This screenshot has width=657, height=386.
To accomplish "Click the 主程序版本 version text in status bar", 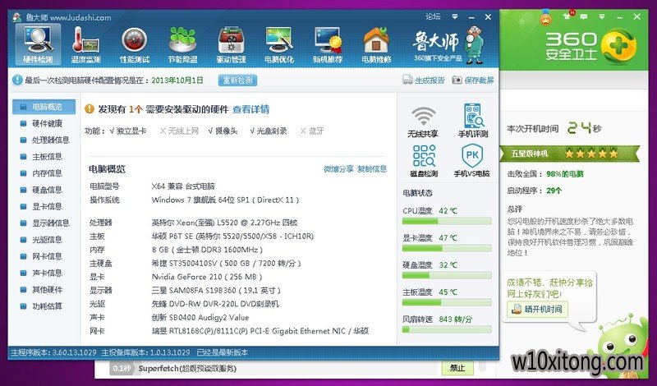I will (x=53, y=352).
